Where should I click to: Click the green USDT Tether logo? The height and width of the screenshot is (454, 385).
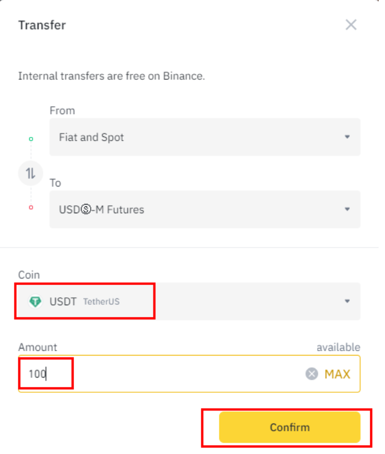click(x=35, y=301)
